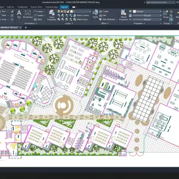Open the Edit Attributes dropdown arrow
The image size is (179, 179).
(117, 20)
